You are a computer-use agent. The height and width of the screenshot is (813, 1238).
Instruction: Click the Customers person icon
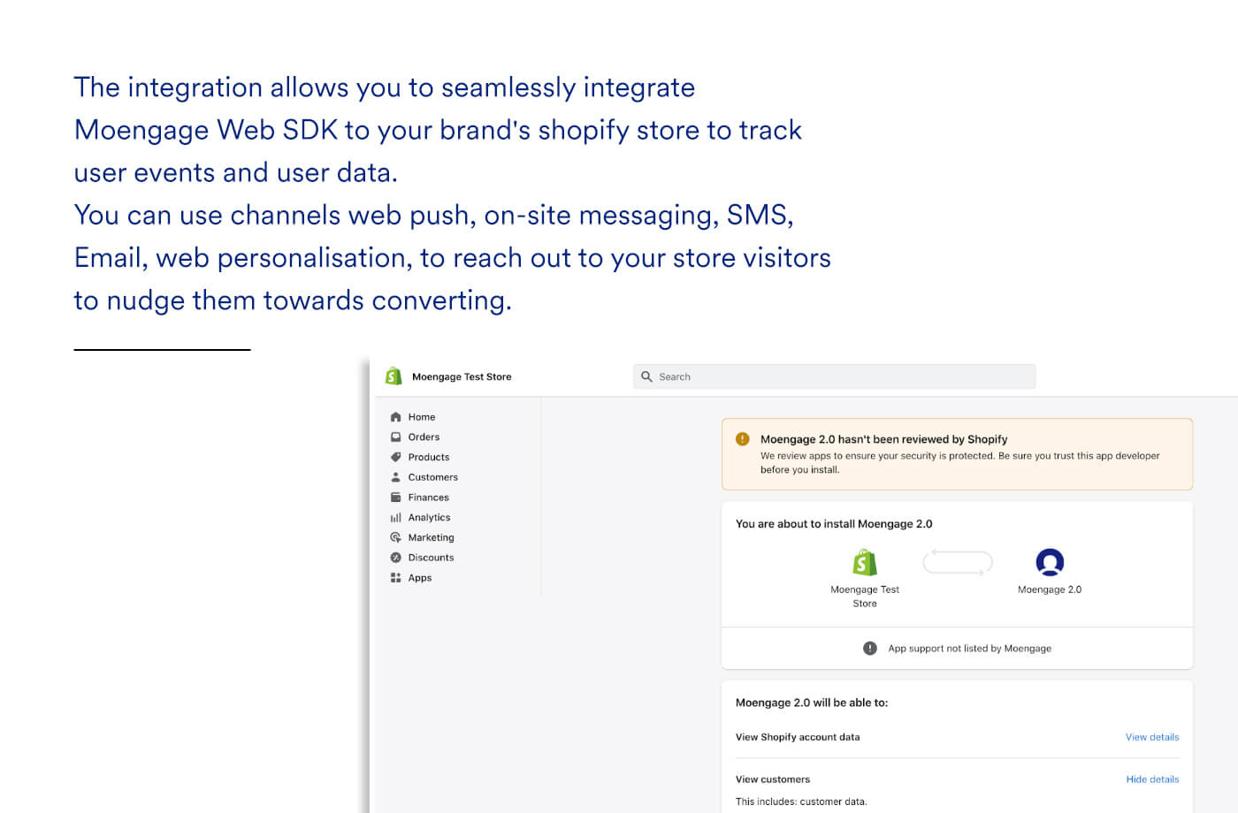coord(395,477)
